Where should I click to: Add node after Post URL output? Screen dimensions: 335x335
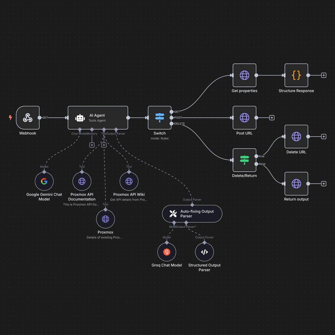[x=272, y=118]
